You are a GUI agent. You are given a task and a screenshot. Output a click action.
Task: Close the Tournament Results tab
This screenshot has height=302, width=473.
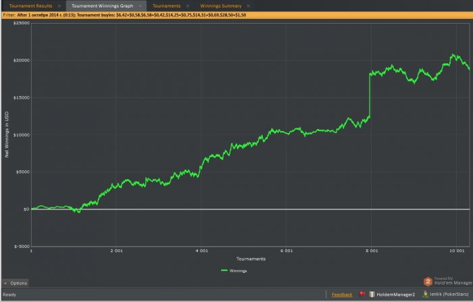point(59,5)
